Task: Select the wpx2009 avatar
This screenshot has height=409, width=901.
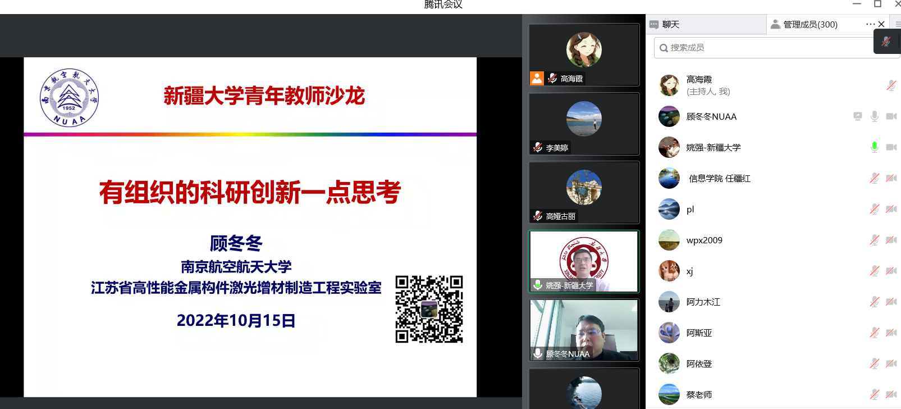Action: pos(669,240)
